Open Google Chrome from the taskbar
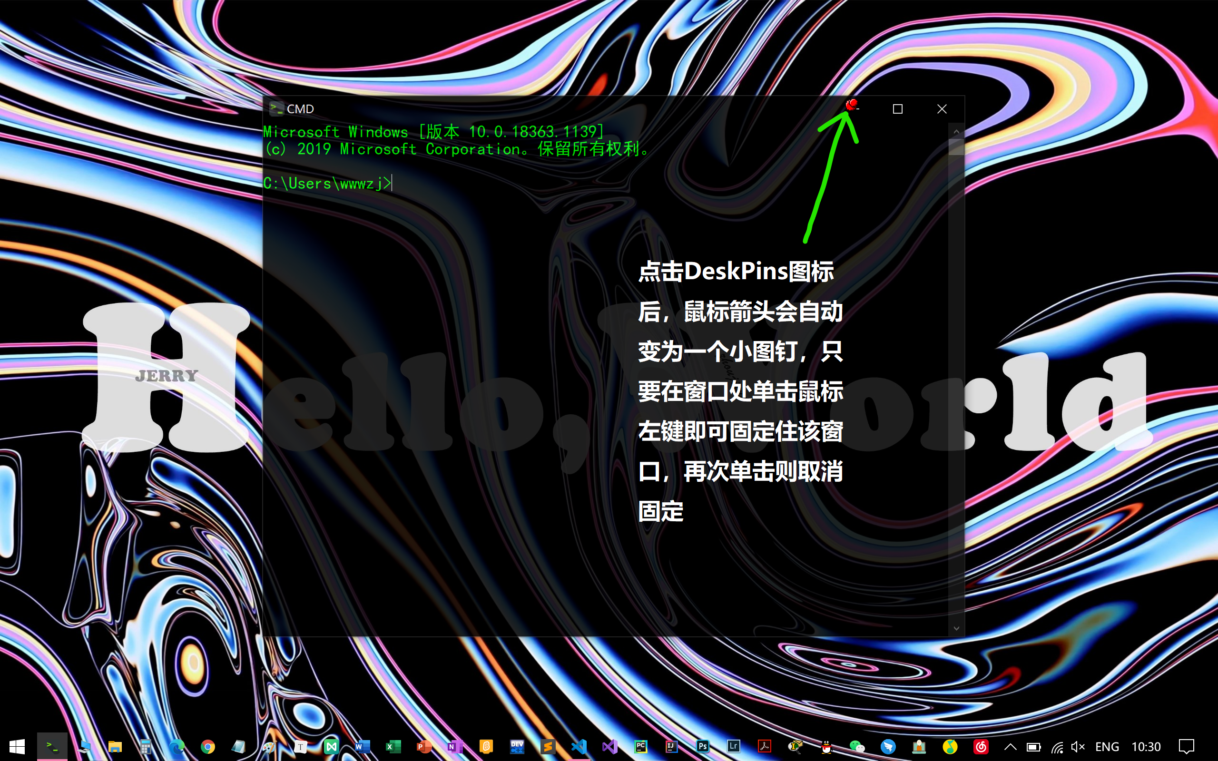The image size is (1218, 761). point(207,746)
